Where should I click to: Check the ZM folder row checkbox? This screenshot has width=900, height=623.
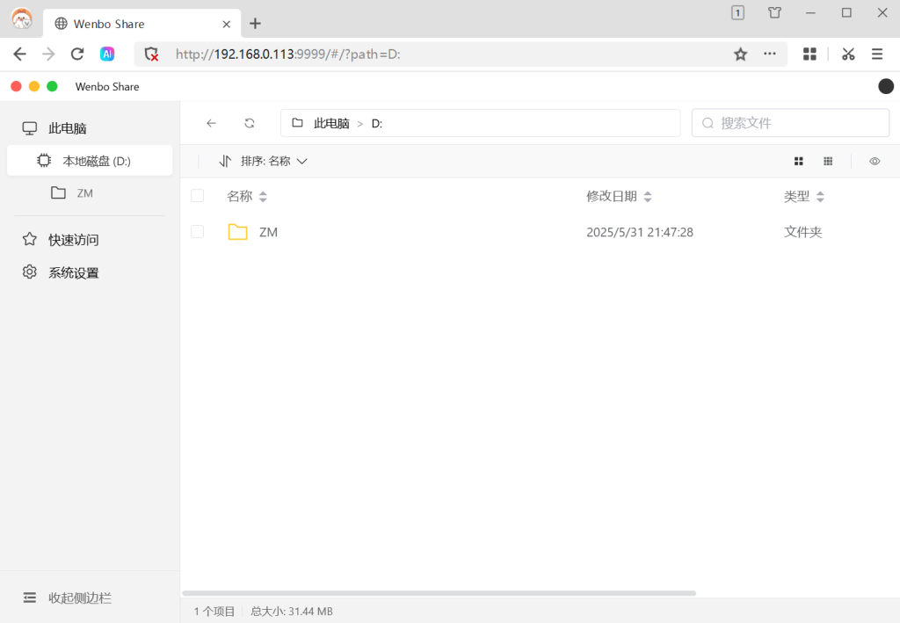(x=197, y=231)
